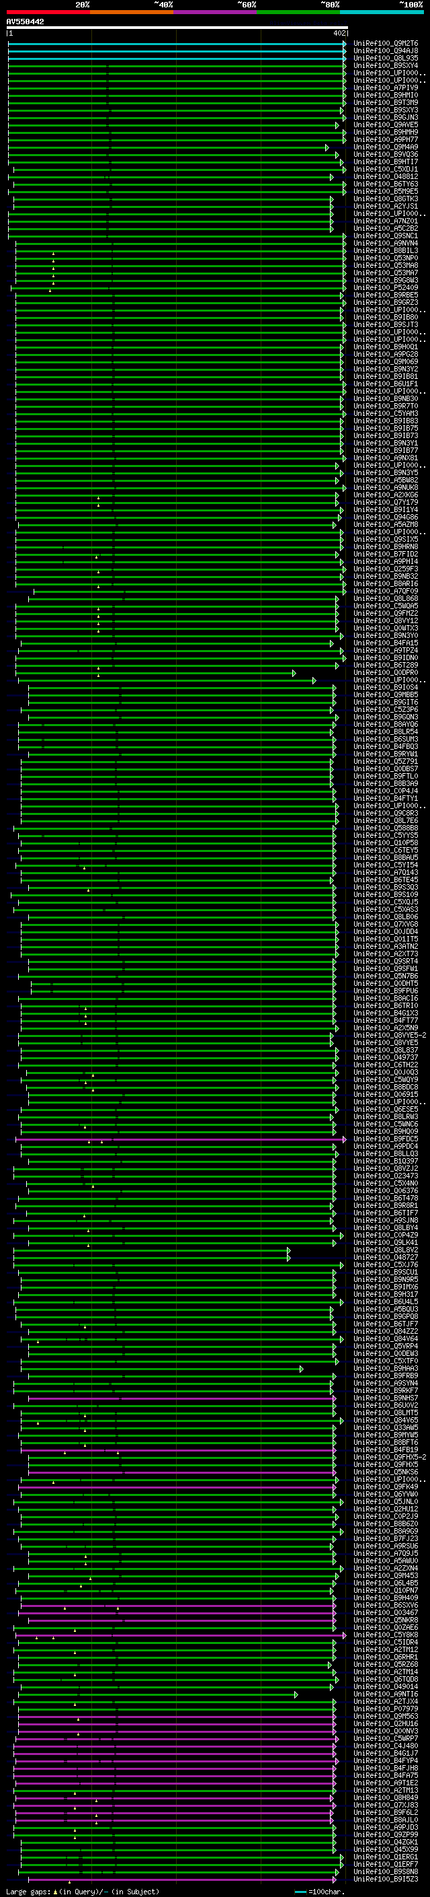Click the white query bar below AV558442
The image size is (430, 1897).
click(177, 27)
